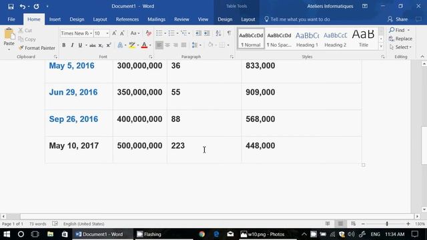Toggle Superscript formatting
The height and width of the screenshot is (240, 427).
point(109,45)
